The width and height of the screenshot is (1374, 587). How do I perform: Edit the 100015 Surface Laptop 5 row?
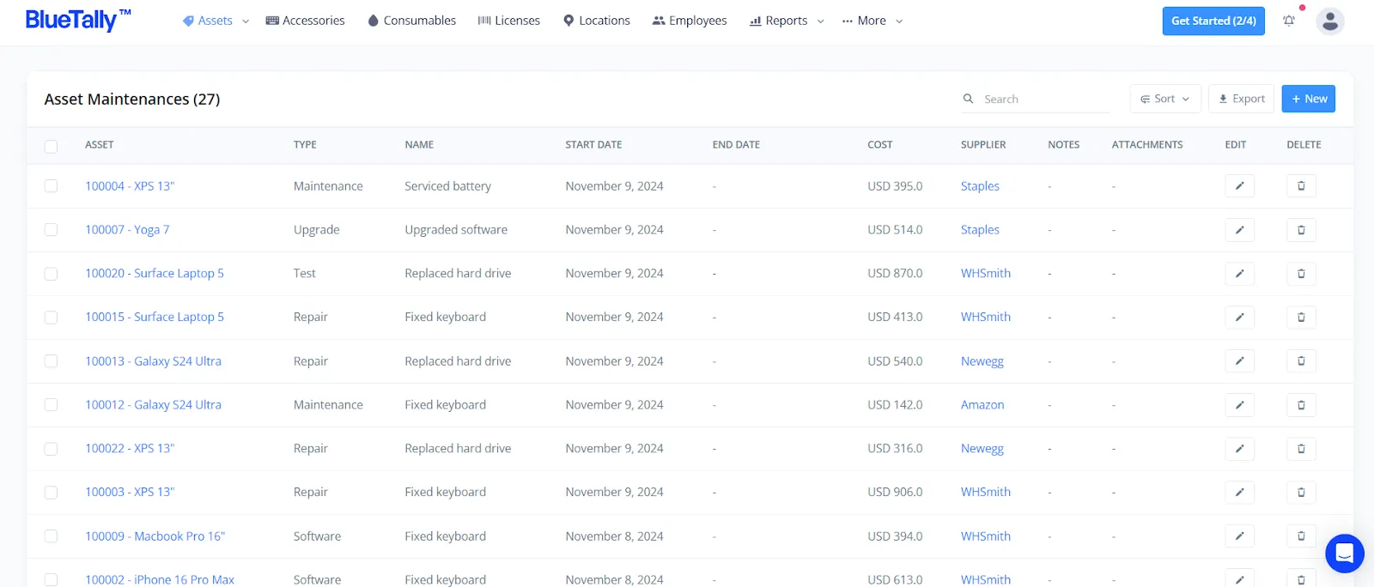[1239, 318]
